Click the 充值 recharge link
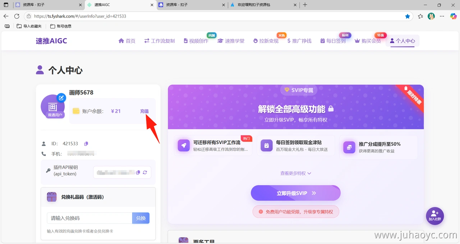Viewport: 460px width, 244px height. 144,111
